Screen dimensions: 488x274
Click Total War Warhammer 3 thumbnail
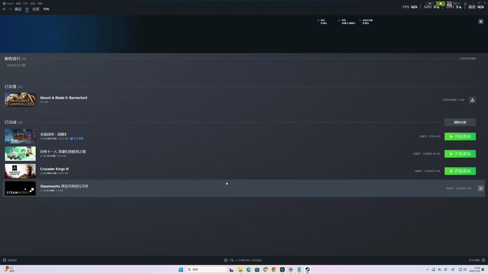[x=20, y=136]
